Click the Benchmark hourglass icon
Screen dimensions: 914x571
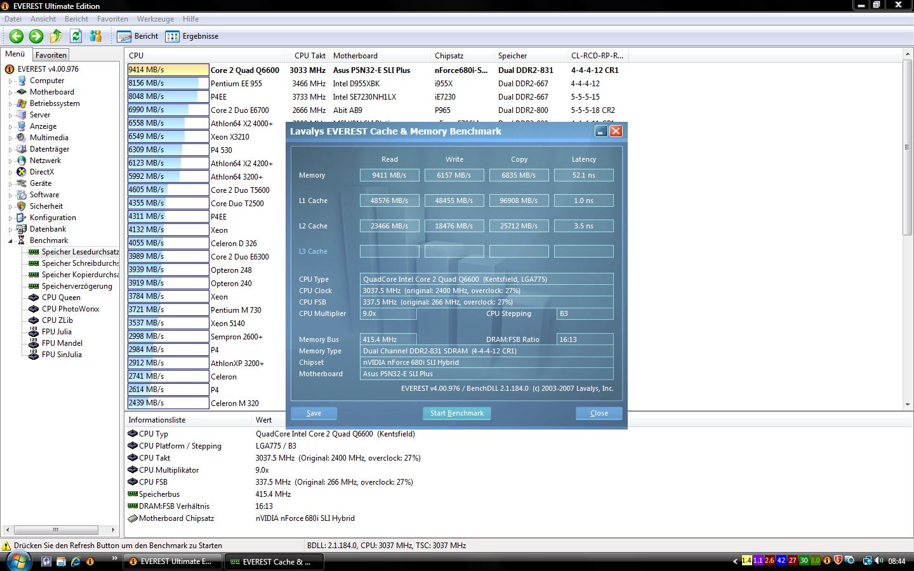[x=22, y=240]
